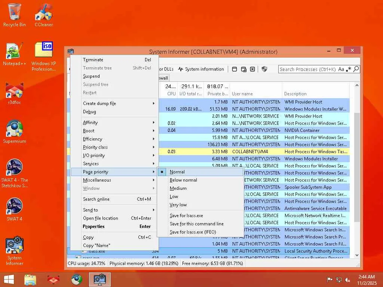
Task: Open Properties from the context menu
Action: coord(114,226)
